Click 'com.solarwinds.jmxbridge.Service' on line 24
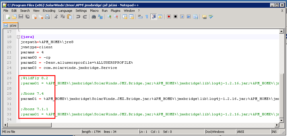The height and width of the screenshot is (136, 287). click(80, 68)
